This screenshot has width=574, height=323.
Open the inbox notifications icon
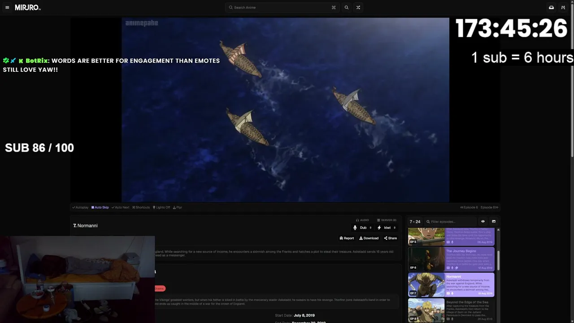pos(551,8)
